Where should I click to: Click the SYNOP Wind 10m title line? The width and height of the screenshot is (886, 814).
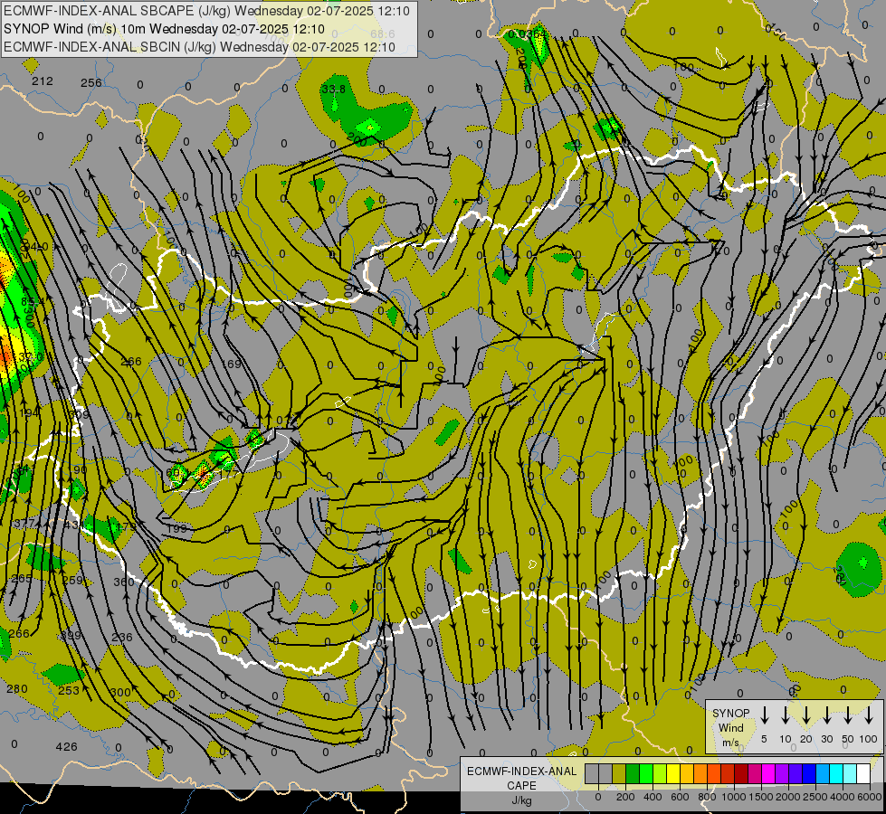coord(164,29)
